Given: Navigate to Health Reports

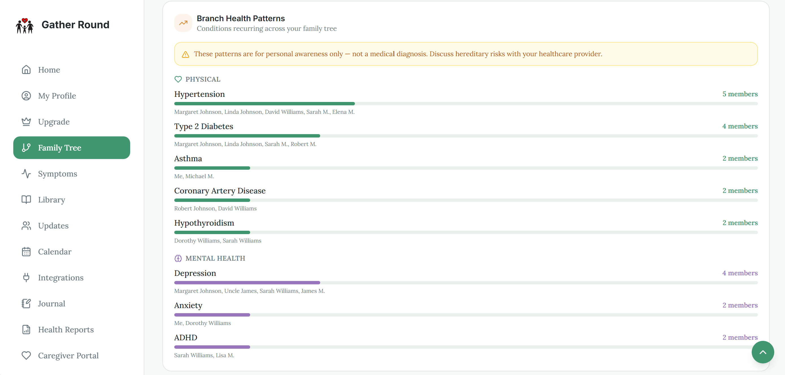Looking at the screenshot, I should tap(72, 330).
